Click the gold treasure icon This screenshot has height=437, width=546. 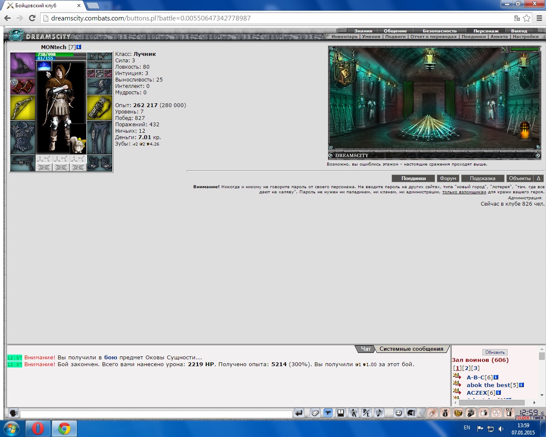(x=458, y=413)
